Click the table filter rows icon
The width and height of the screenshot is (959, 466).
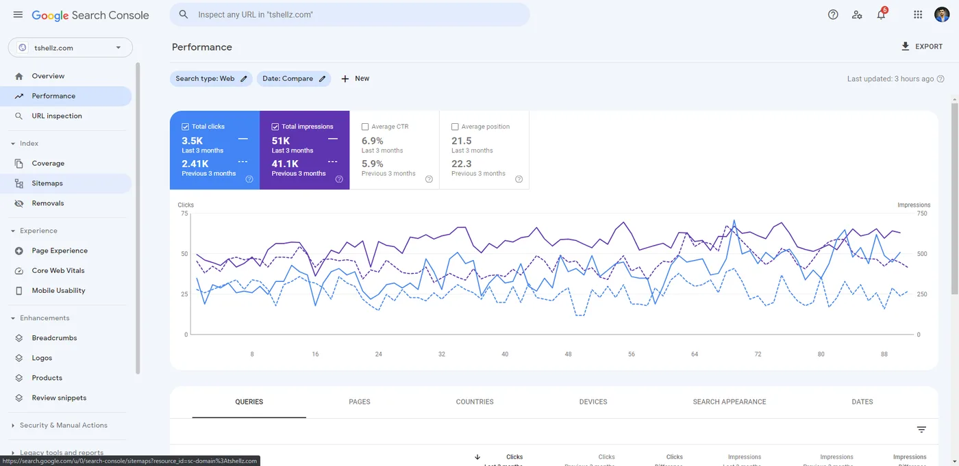coord(921,429)
